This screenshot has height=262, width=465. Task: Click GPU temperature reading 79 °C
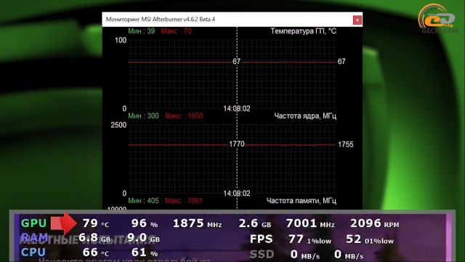tap(96, 223)
